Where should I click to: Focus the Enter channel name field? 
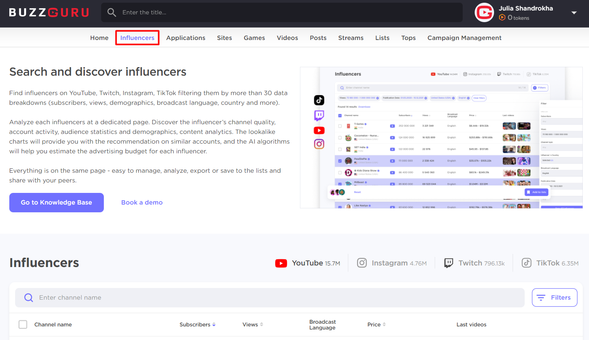click(270, 298)
